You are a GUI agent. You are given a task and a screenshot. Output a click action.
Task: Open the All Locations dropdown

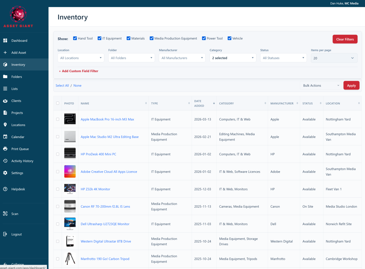[81, 58]
